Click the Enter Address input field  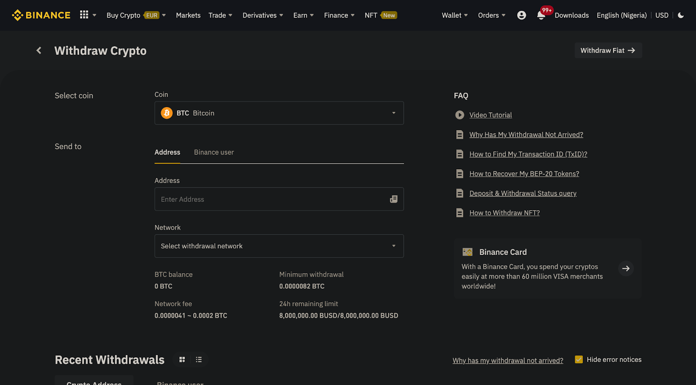279,199
